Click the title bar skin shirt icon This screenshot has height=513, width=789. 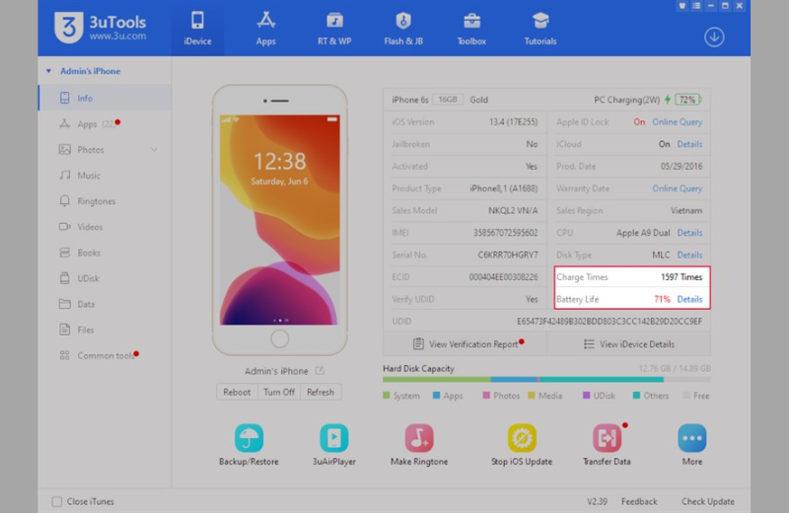(x=681, y=6)
